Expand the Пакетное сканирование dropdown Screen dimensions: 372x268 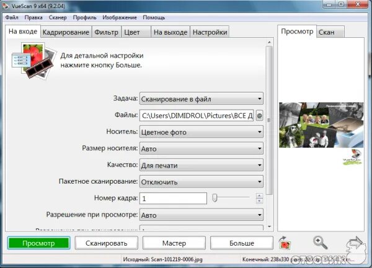(201, 182)
